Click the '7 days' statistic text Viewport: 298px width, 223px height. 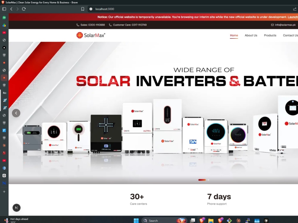point(219,197)
